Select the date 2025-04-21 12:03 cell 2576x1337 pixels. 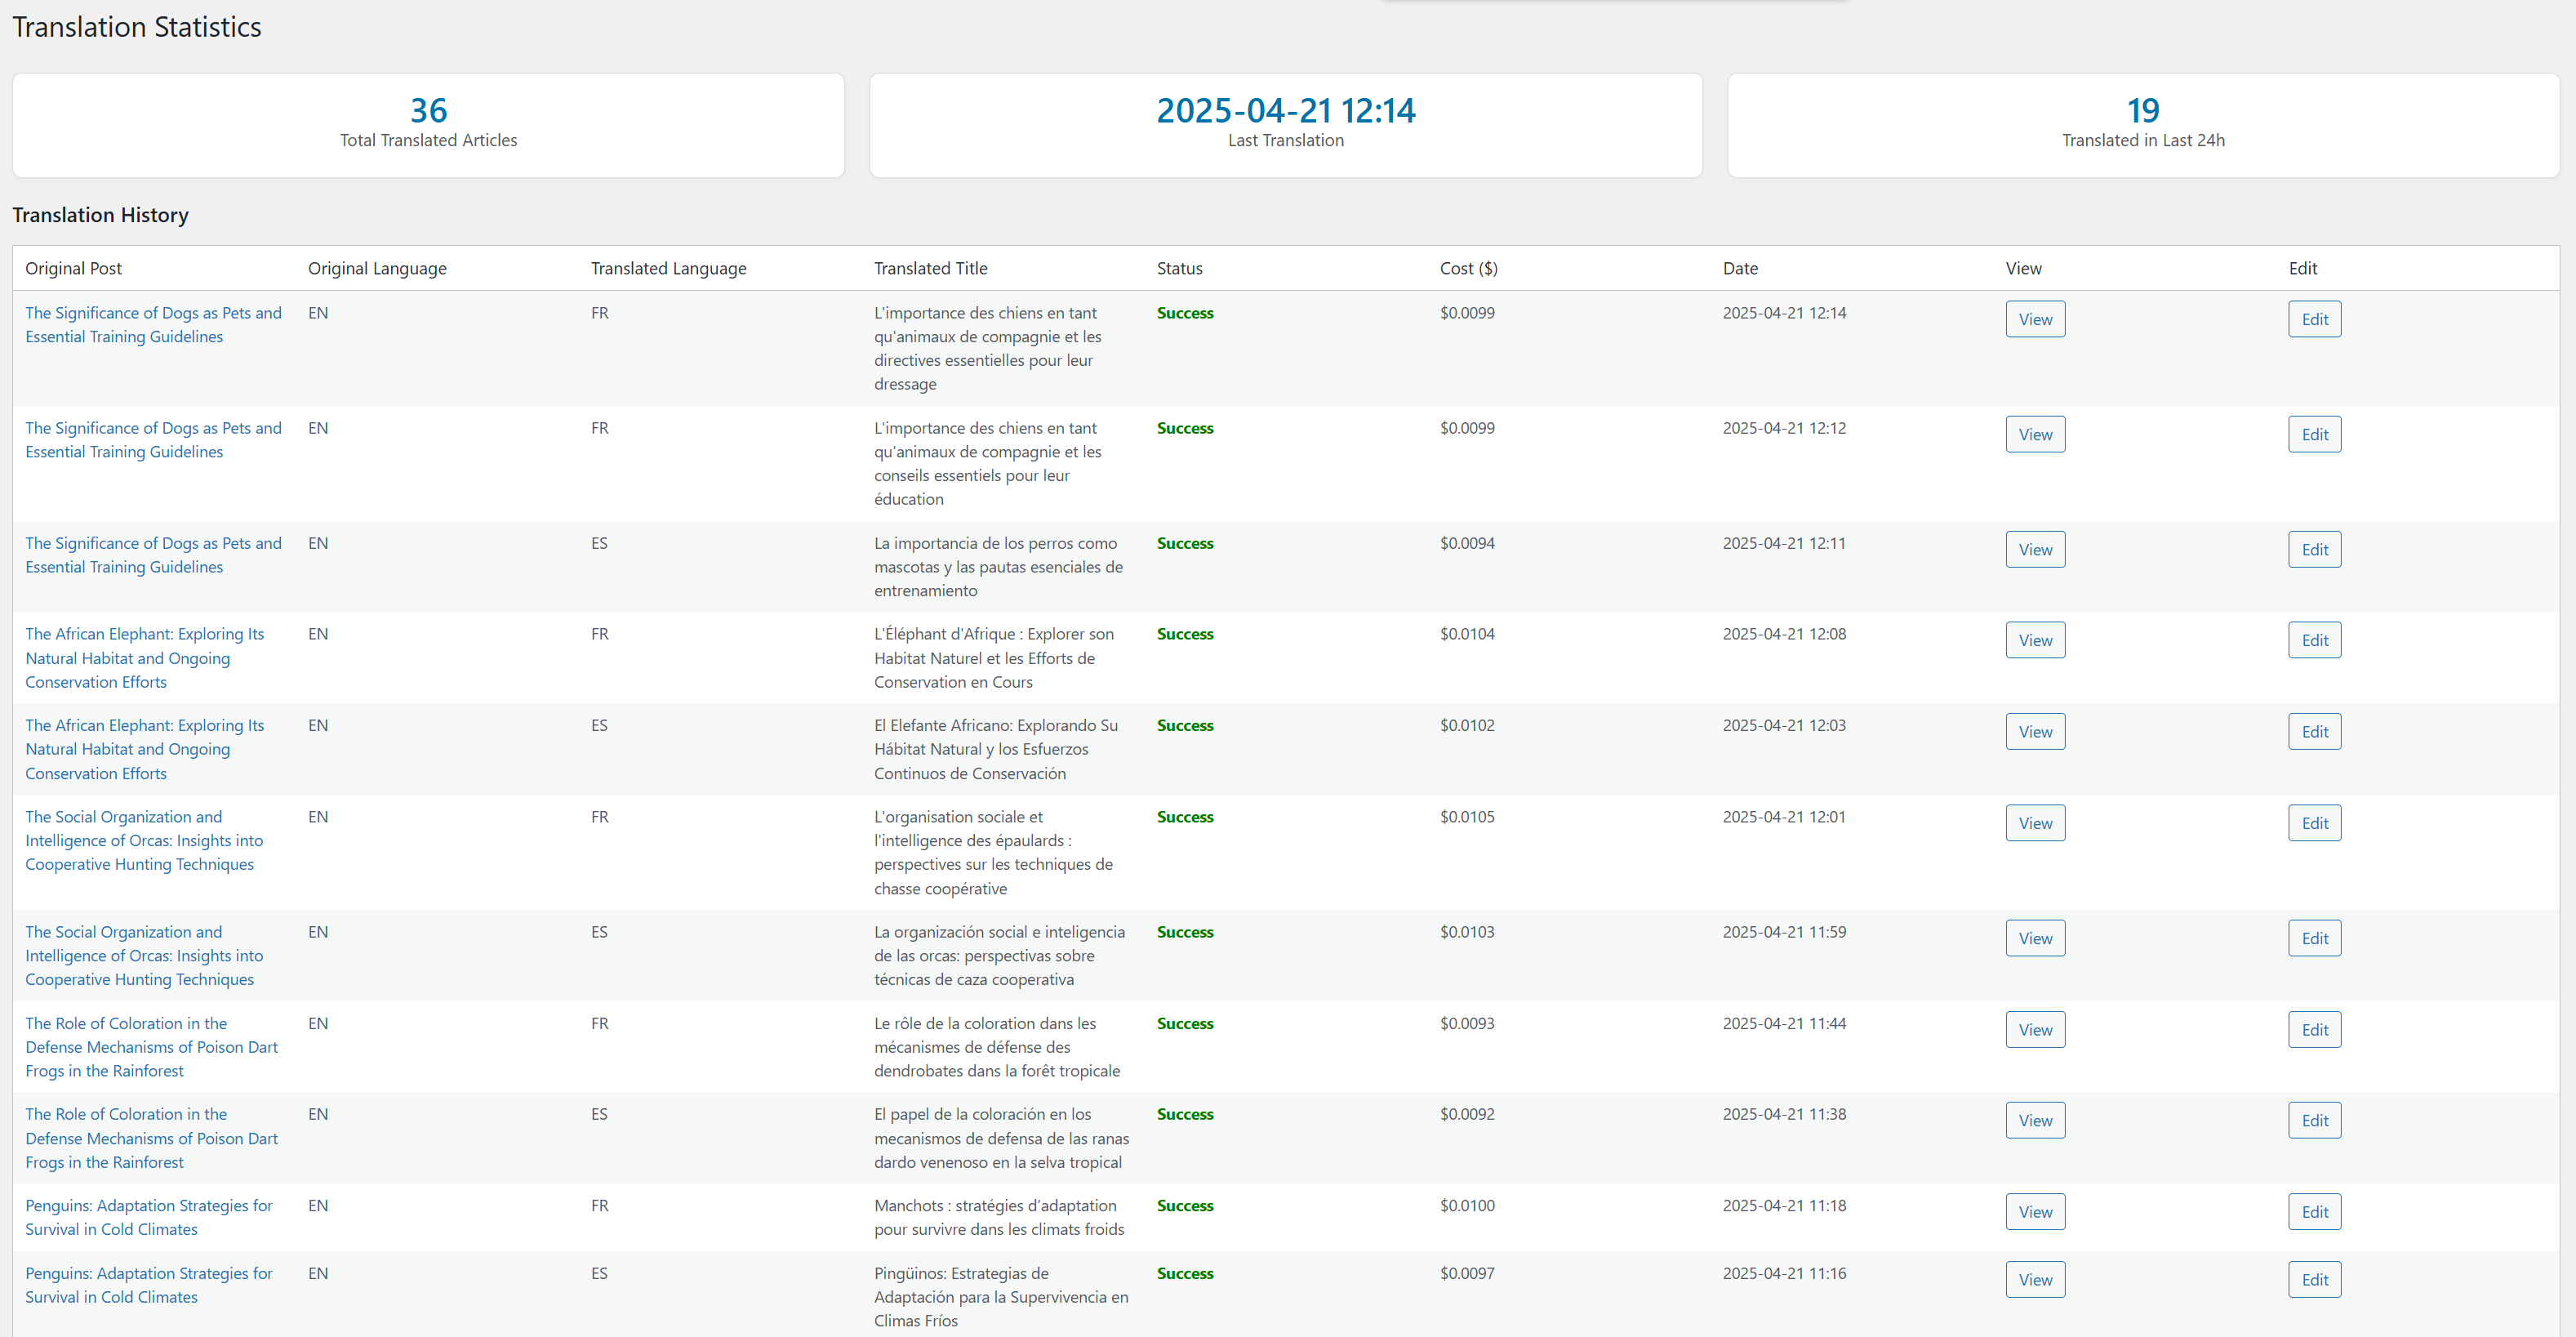click(x=1784, y=725)
